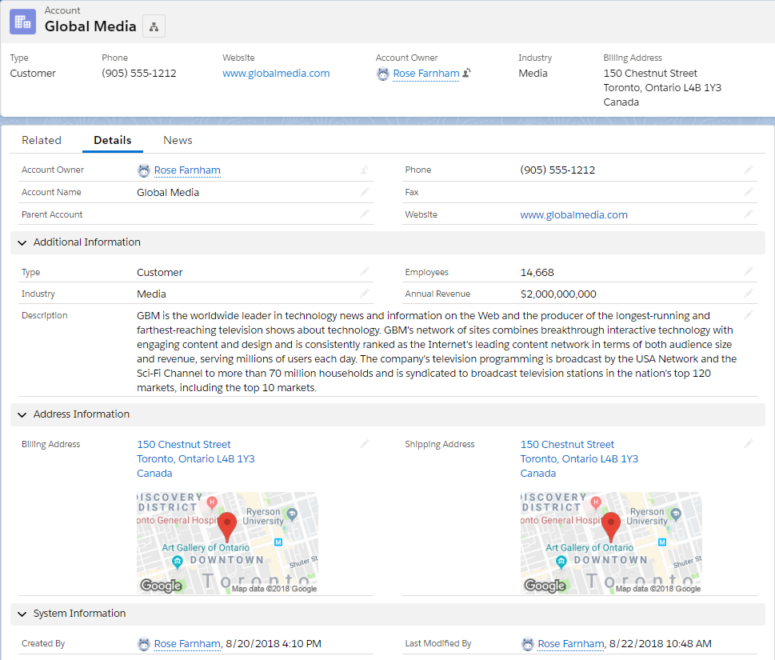Open Rose Farnham link in the Account Owner row
The width and height of the screenshot is (775, 660).
[187, 170]
